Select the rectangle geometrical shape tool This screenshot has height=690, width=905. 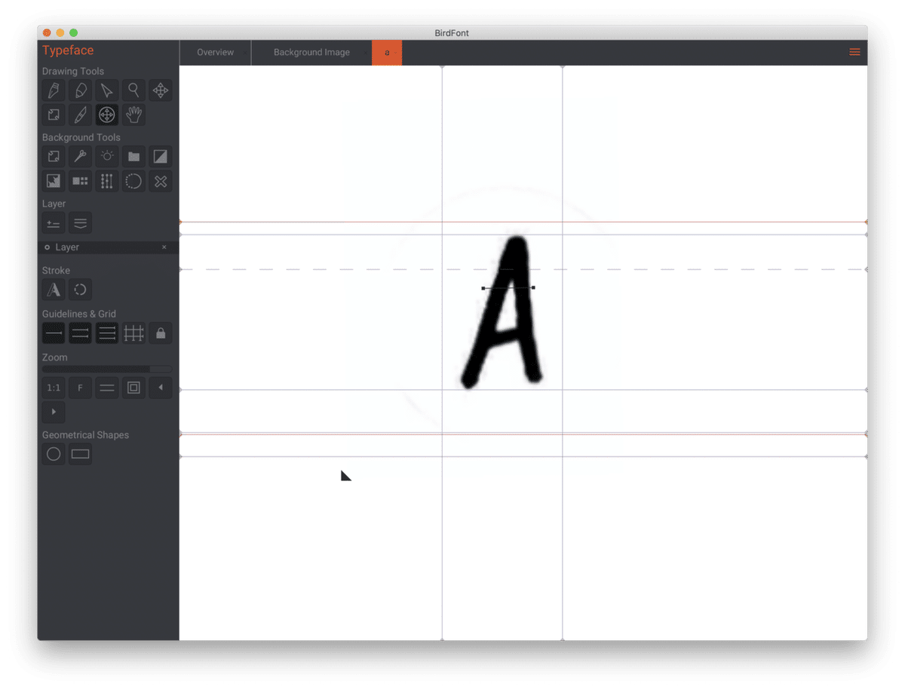tap(80, 454)
